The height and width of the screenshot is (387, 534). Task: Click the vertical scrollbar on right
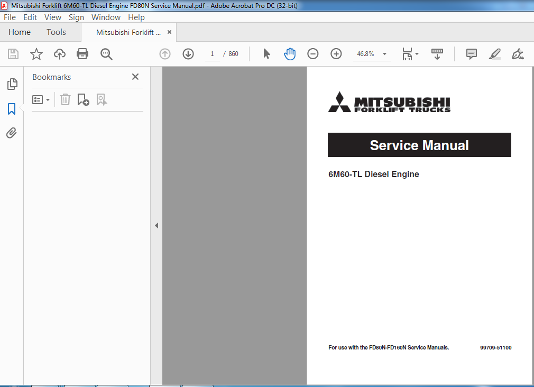[x=532, y=226]
